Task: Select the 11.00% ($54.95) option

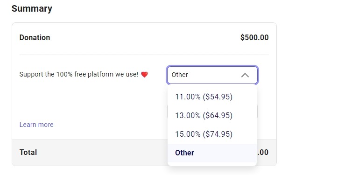Action: [x=212, y=97]
